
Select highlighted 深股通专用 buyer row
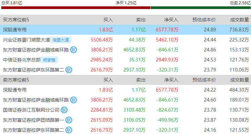(x=125, y=30)
